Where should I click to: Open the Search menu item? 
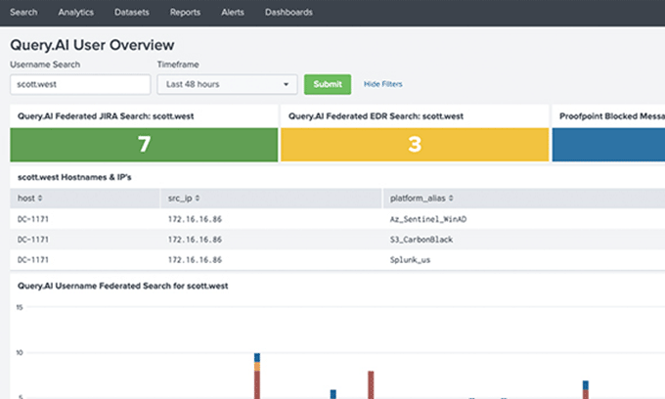(23, 13)
